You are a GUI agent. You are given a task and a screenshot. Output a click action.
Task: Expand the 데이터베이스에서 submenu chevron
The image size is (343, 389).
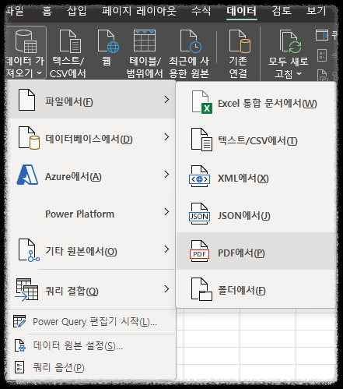click(x=166, y=137)
